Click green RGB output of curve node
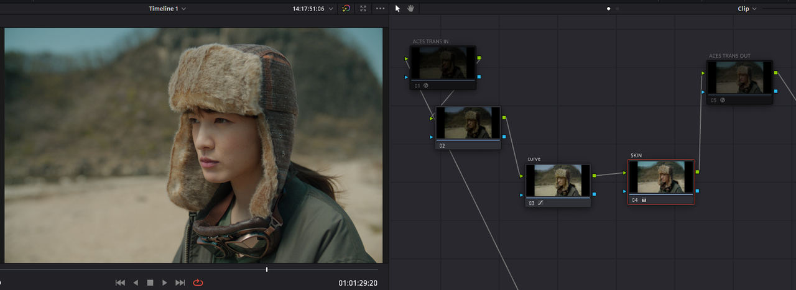This screenshot has width=796, height=290. click(x=594, y=176)
